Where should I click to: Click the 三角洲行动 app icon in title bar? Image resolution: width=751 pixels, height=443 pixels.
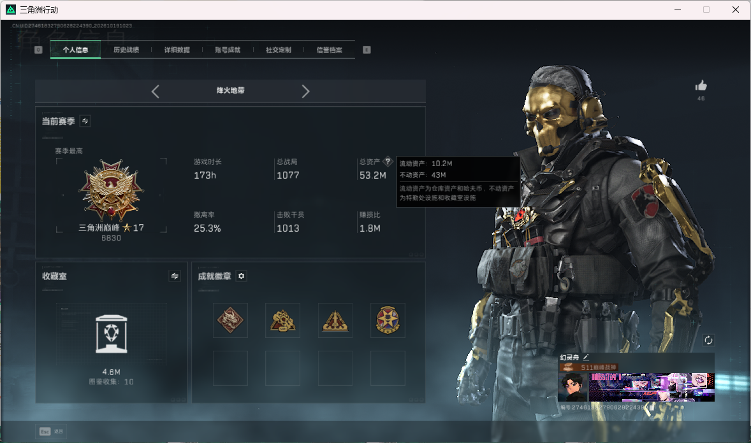click(x=11, y=10)
